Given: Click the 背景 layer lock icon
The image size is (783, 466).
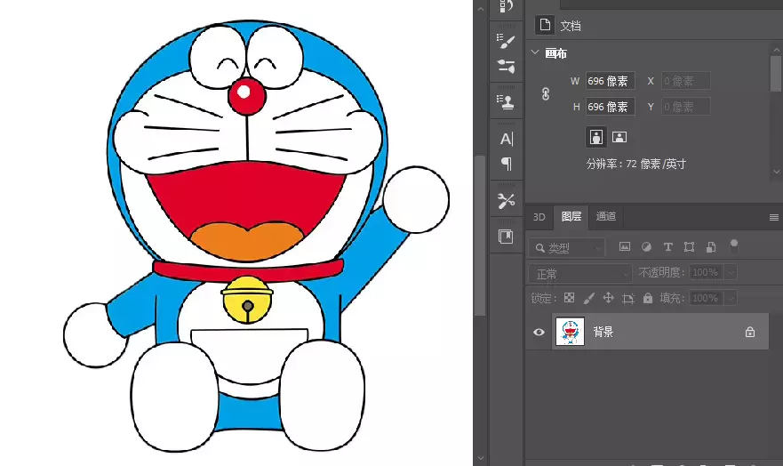Looking at the screenshot, I should click(749, 332).
